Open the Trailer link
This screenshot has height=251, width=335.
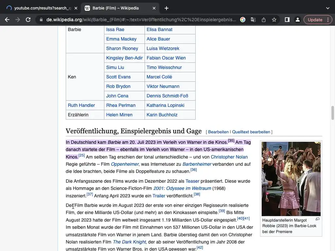click(x=159, y=196)
